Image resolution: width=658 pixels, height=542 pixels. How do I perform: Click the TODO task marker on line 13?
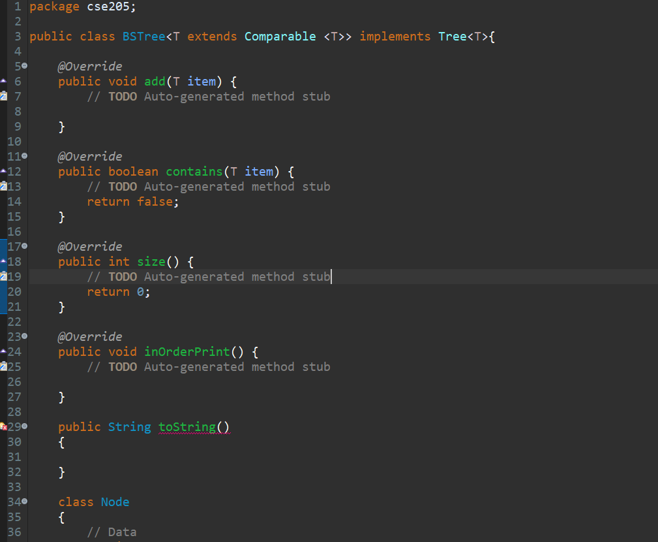coord(4,186)
